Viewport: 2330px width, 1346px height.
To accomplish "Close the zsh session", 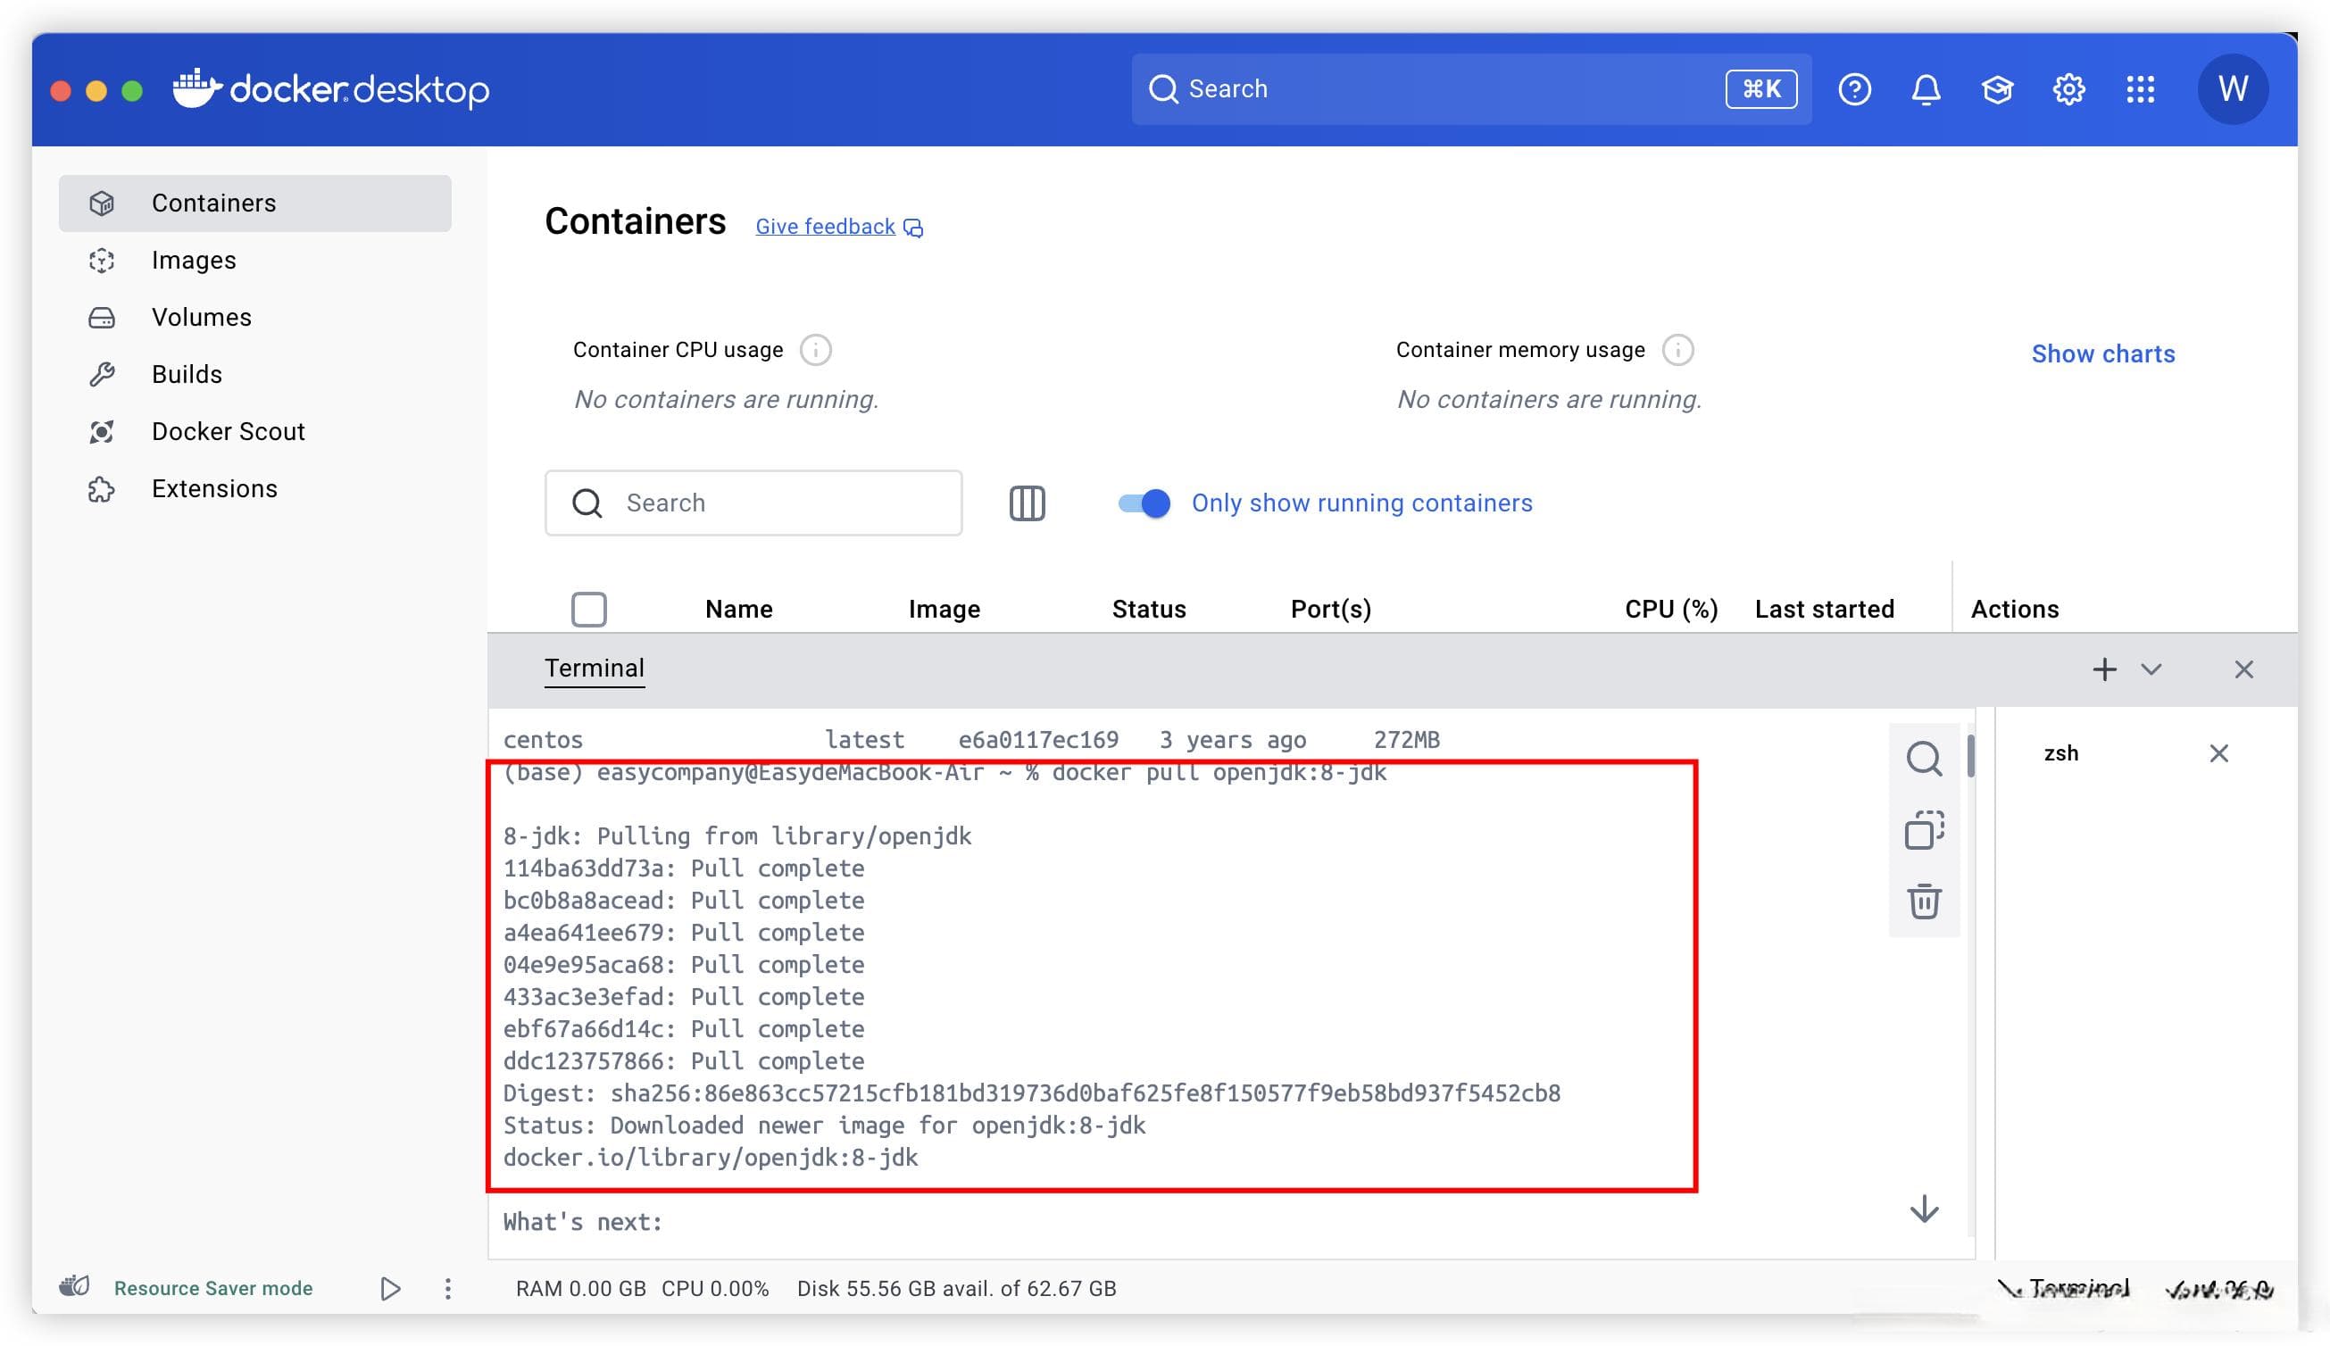I will pos(2218,752).
